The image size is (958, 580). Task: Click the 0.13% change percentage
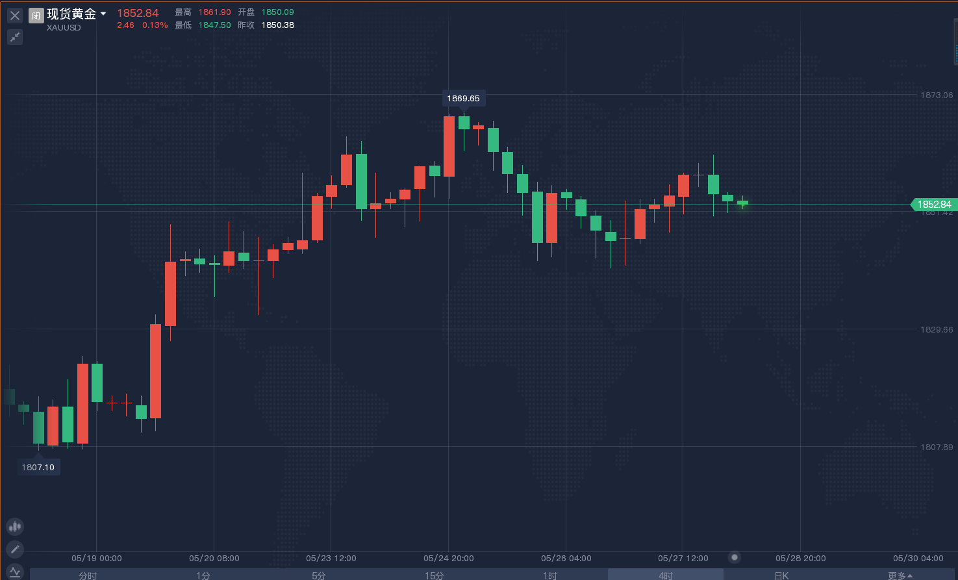click(x=155, y=25)
